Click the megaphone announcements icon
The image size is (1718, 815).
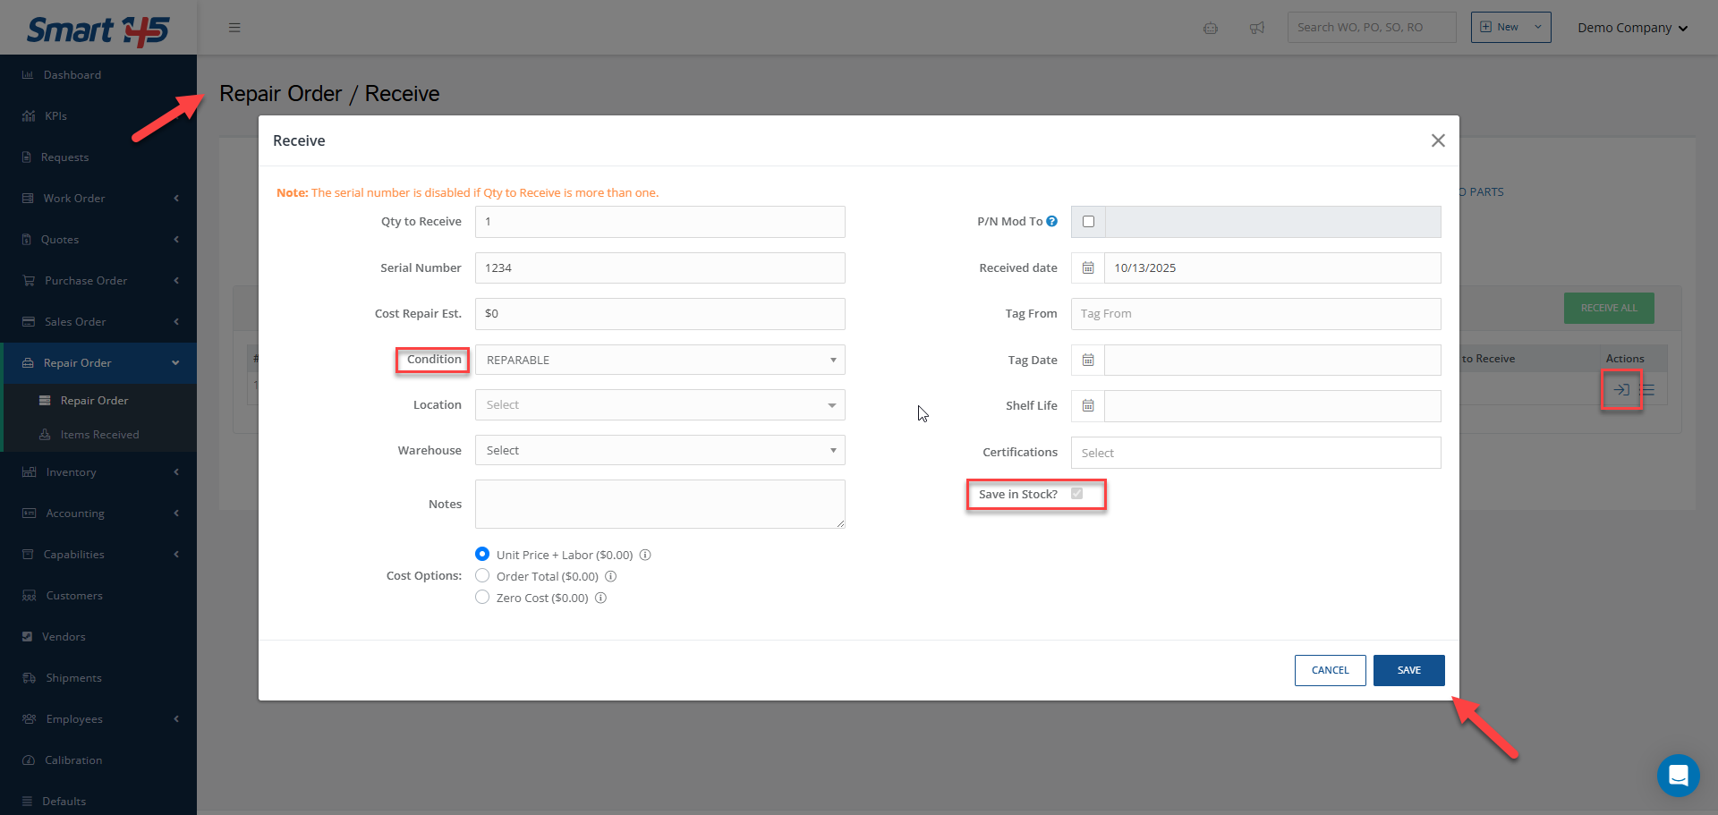click(x=1257, y=28)
